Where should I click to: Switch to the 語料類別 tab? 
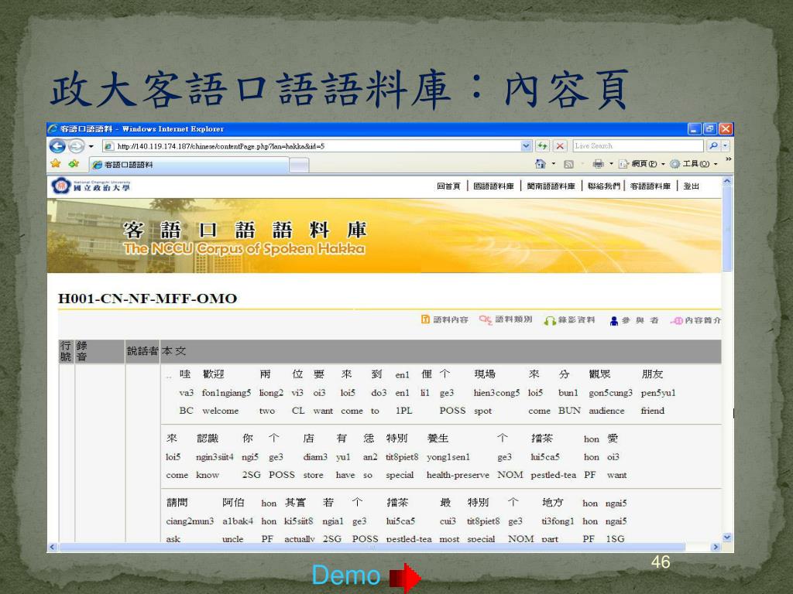point(506,319)
